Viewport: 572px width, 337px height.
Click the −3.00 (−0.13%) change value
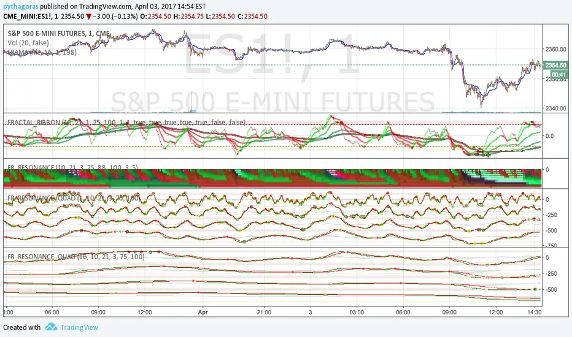[115, 17]
